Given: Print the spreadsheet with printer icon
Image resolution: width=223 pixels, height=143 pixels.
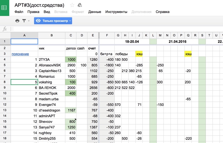Looking at the screenshot, I should [x=17, y=21].
